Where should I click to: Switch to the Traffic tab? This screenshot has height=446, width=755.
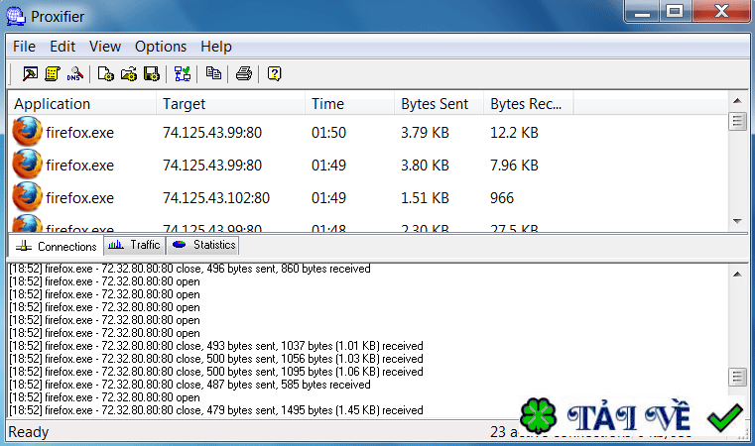coord(134,245)
